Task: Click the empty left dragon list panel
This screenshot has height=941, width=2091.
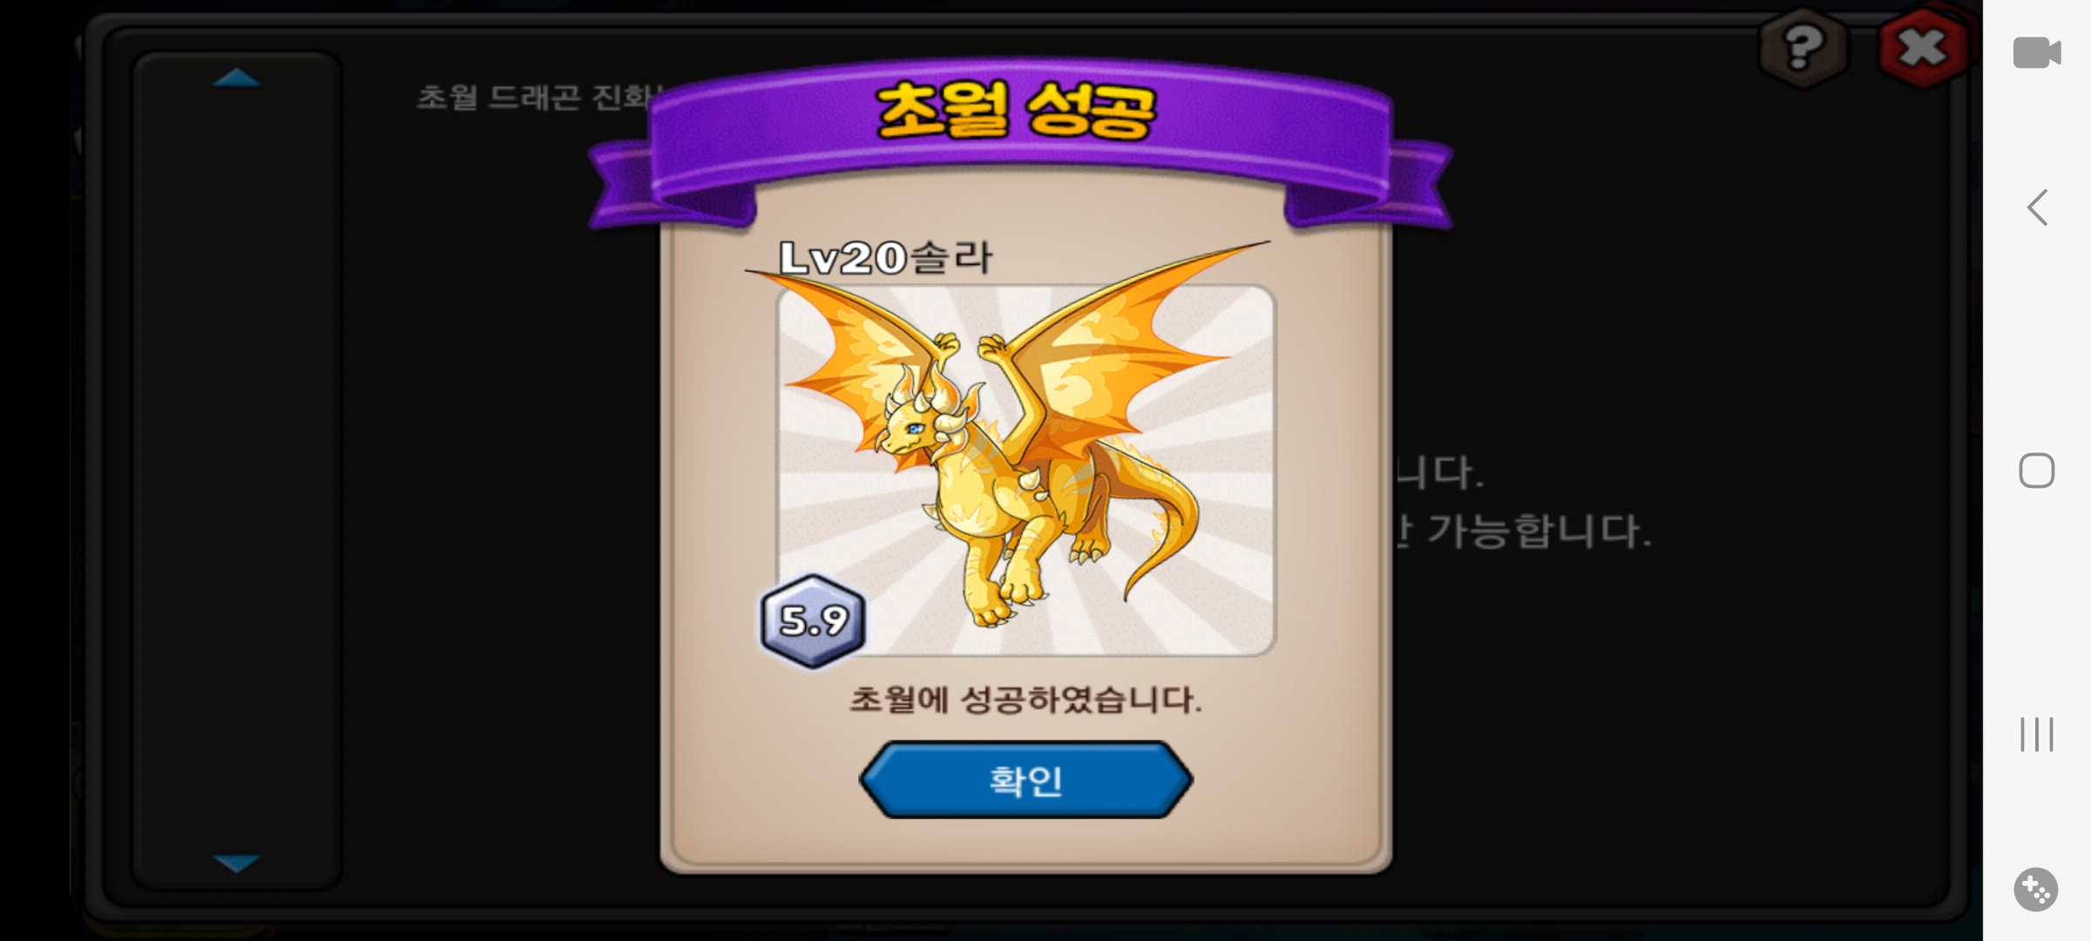Action: 236,470
